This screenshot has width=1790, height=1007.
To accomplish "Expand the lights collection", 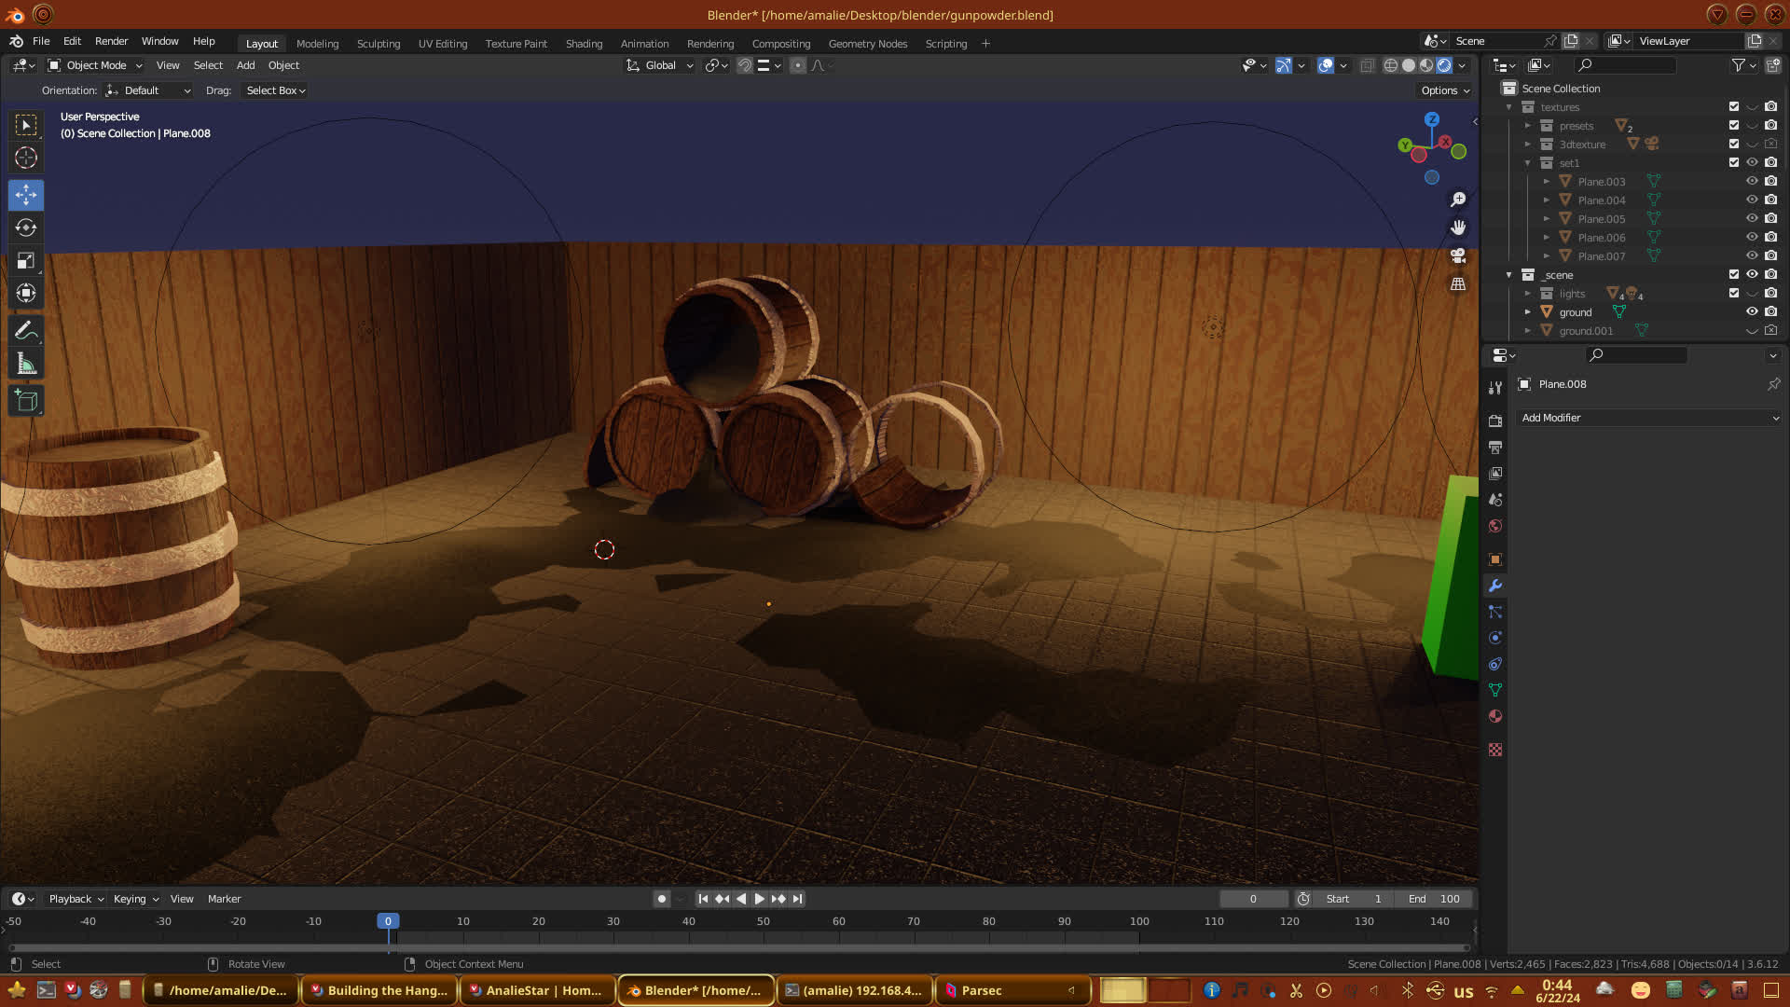I will (1527, 294).
